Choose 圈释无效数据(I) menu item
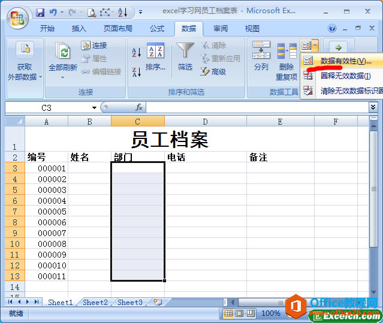The width and height of the screenshot is (383, 323). pyautogui.click(x=342, y=76)
